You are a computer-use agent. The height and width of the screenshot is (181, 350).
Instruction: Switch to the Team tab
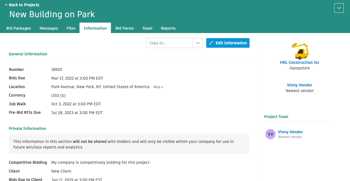coord(147,28)
